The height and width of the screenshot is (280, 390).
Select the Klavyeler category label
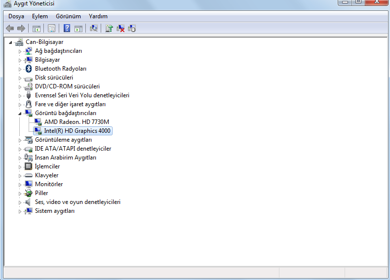(x=46, y=175)
